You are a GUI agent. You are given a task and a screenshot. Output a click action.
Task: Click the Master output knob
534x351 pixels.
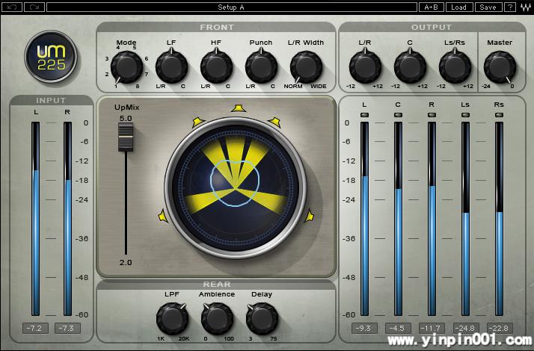pos(499,68)
